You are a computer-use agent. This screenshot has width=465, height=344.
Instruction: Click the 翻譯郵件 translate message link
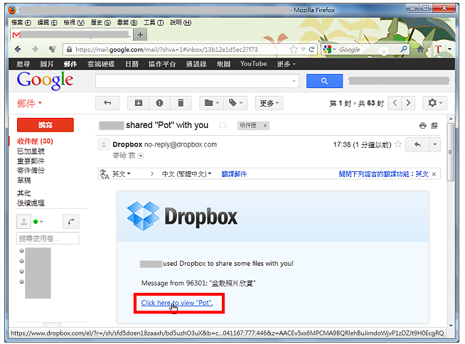234,174
